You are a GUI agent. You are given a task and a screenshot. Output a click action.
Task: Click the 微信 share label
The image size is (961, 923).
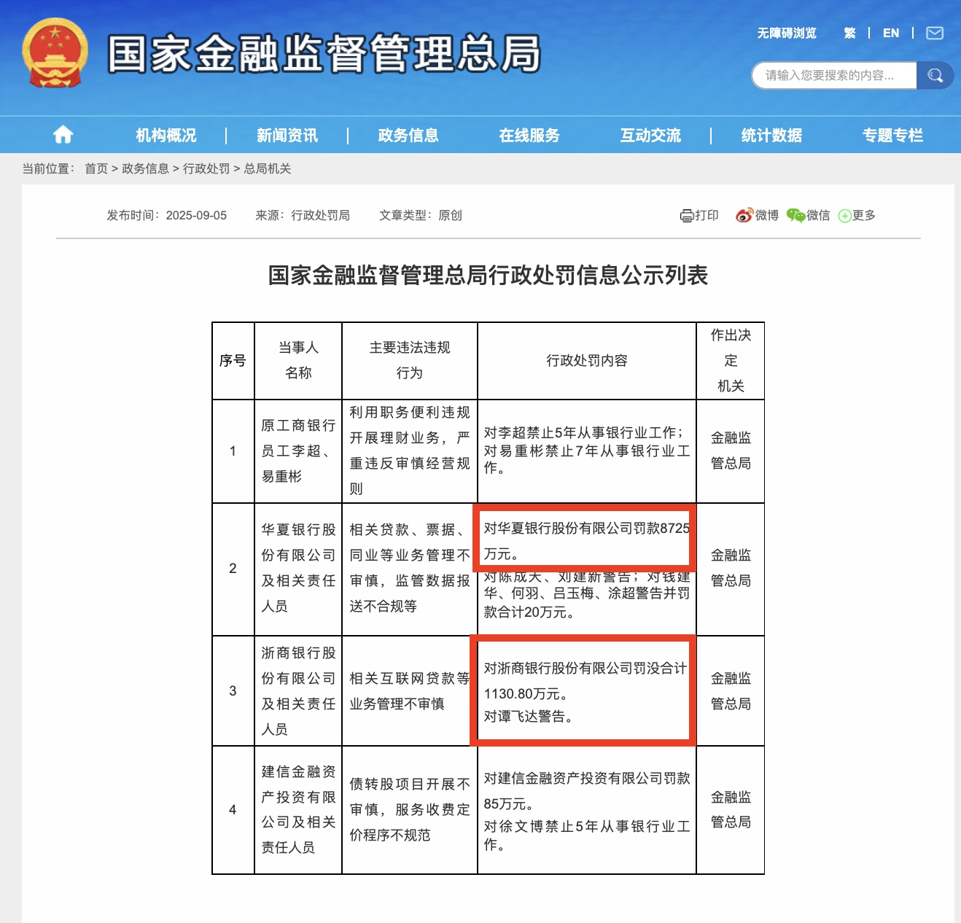(x=818, y=215)
